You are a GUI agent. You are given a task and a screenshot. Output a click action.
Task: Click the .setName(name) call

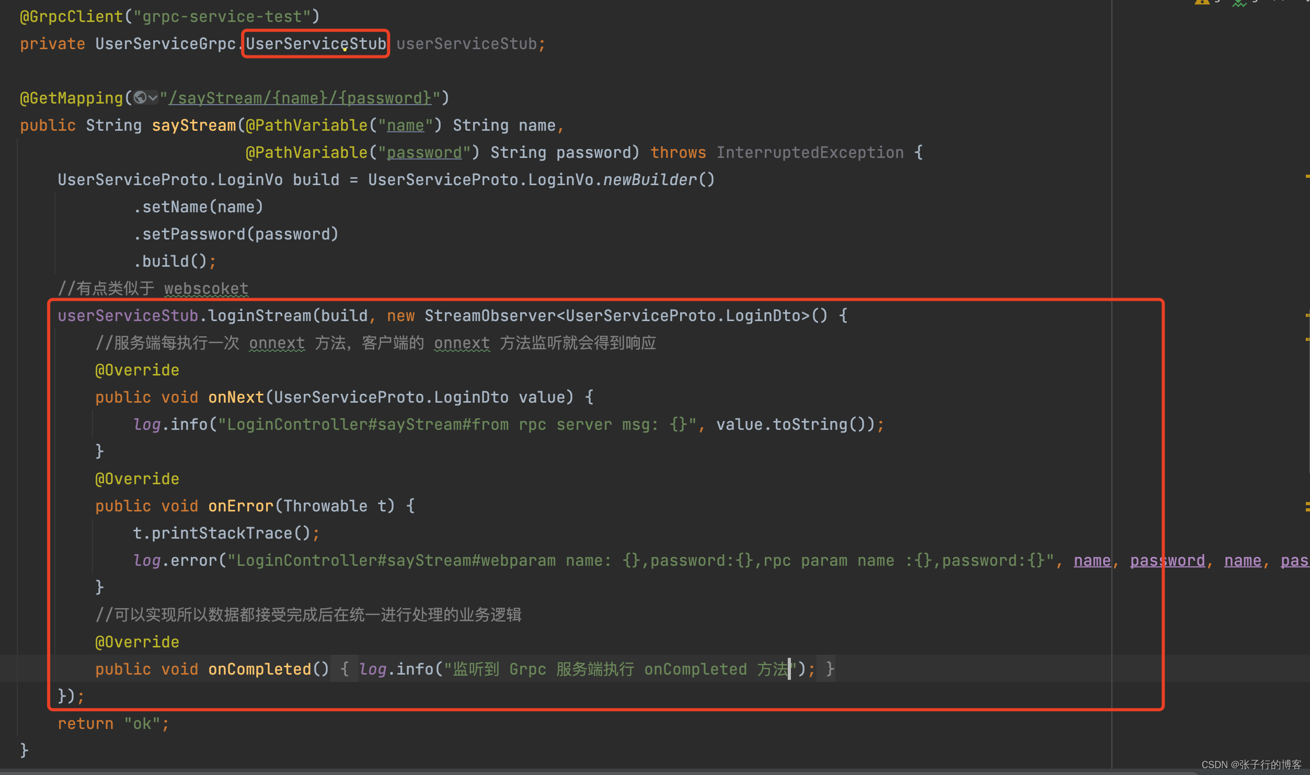(x=199, y=207)
